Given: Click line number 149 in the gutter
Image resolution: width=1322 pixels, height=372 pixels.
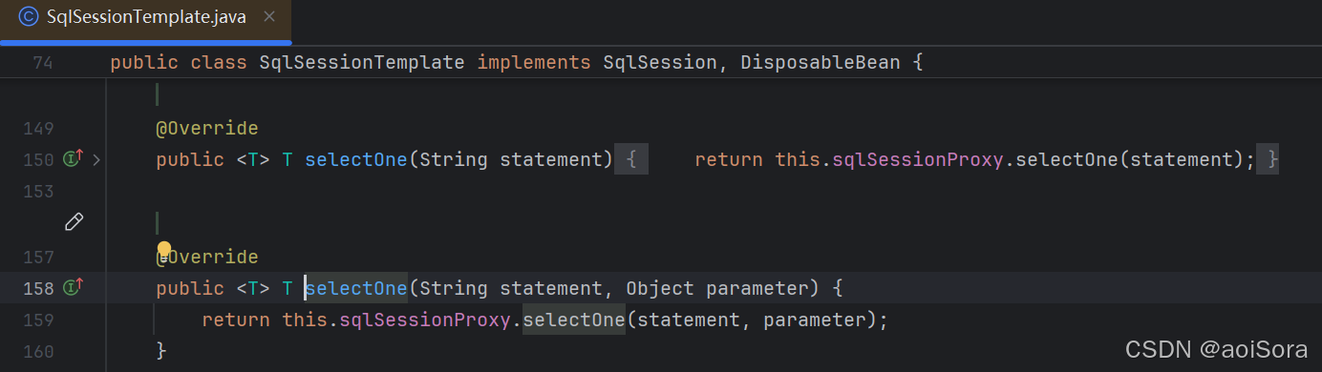Looking at the screenshot, I should [38, 128].
